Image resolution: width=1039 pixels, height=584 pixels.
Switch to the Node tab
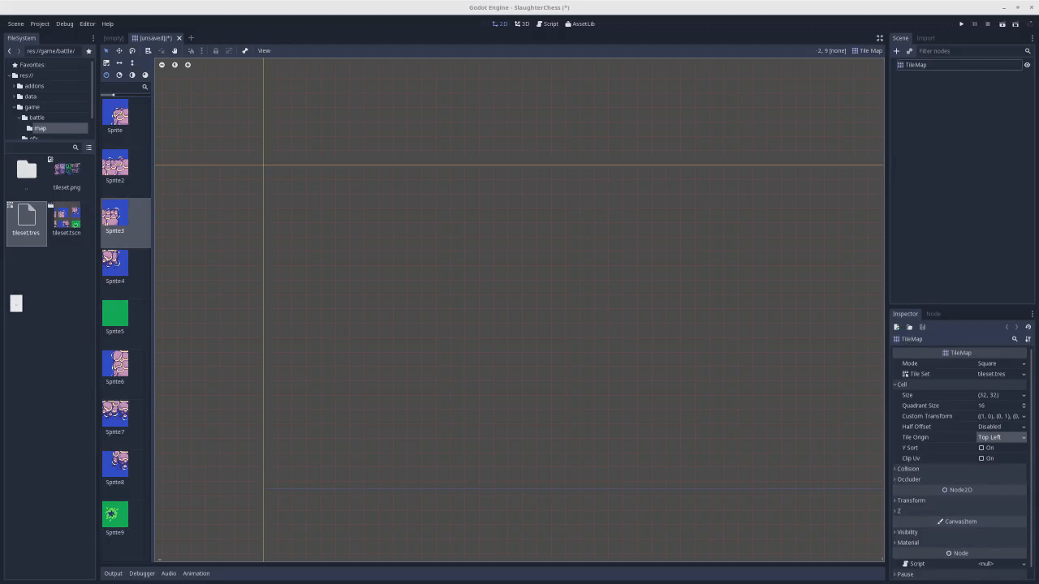933,314
